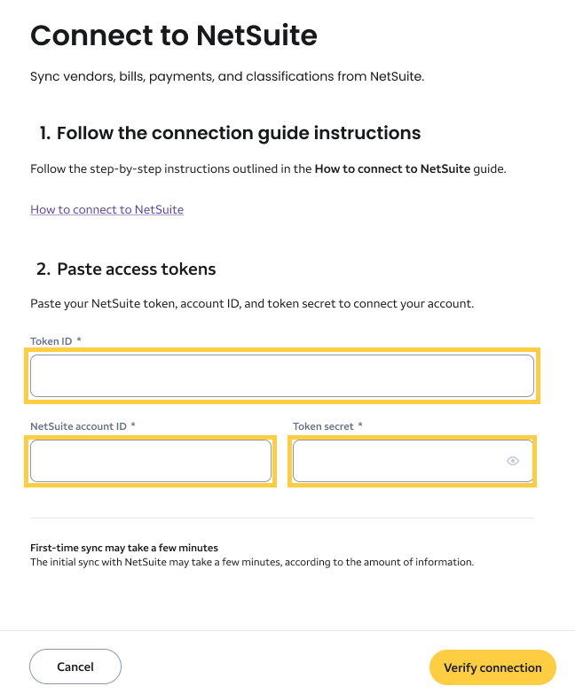Click the initial sync with NetSuite note text

[252, 562]
